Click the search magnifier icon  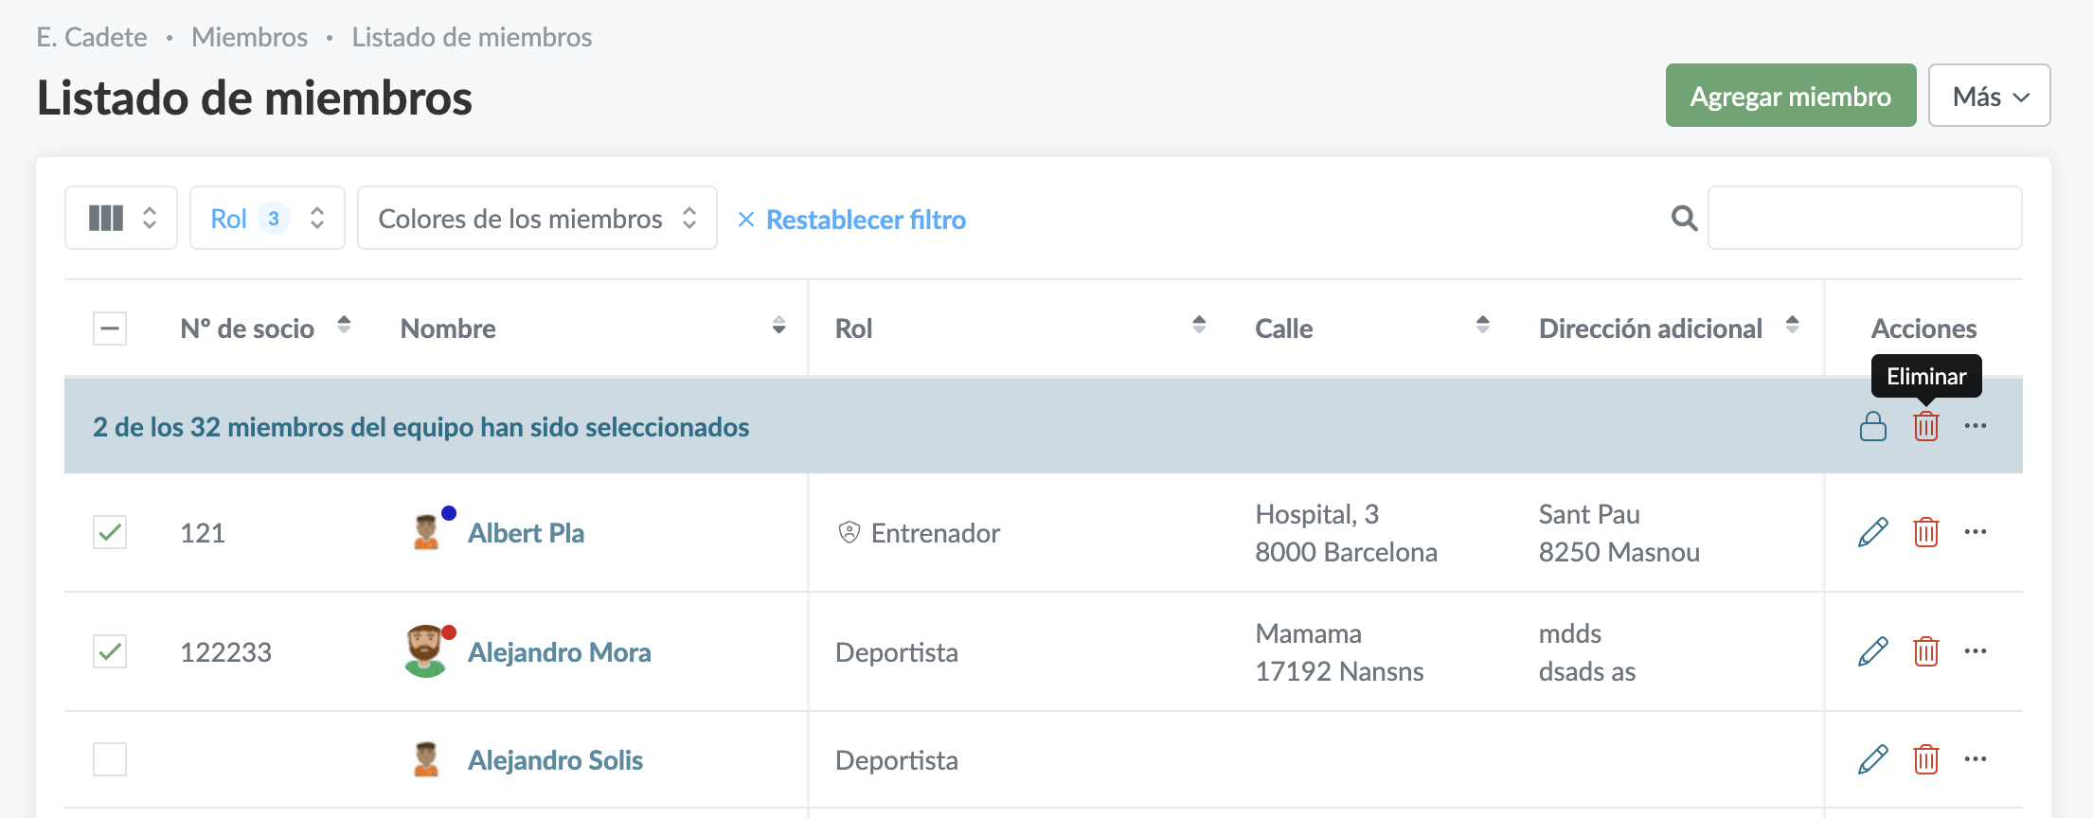[x=1684, y=219]
